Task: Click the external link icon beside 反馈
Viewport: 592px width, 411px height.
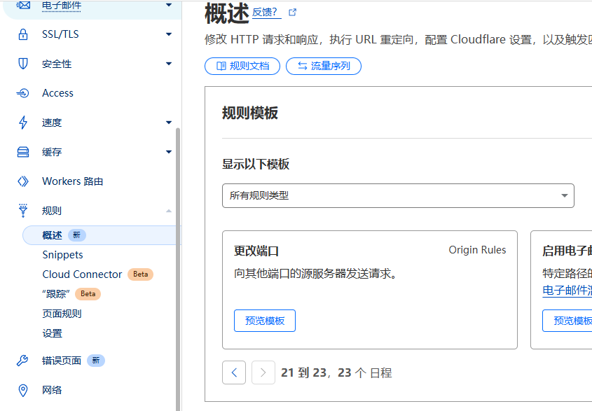Action: 293,13
